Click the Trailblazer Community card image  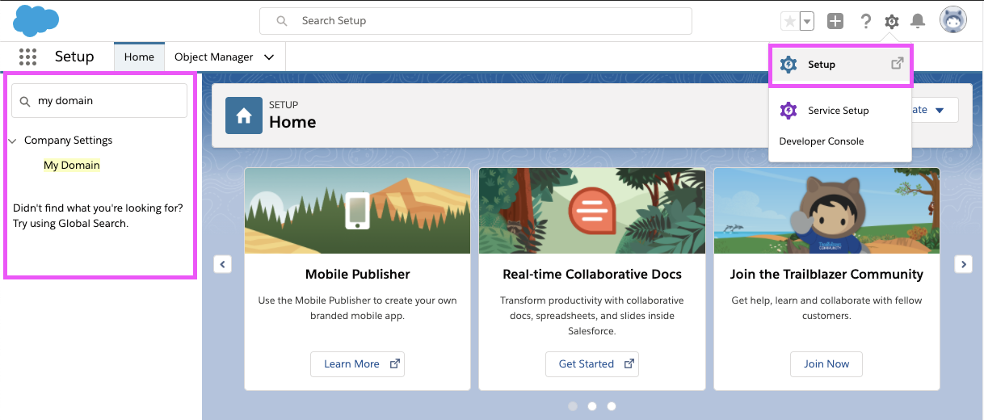coord(826,211)
